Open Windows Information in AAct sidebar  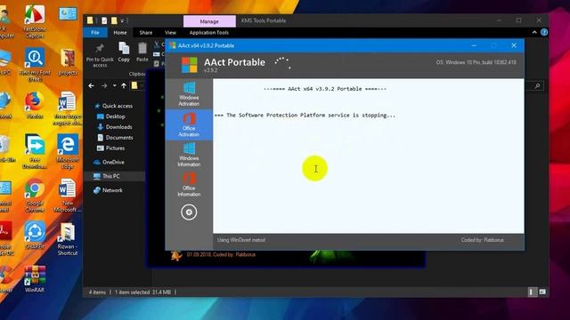pos(189,155)
